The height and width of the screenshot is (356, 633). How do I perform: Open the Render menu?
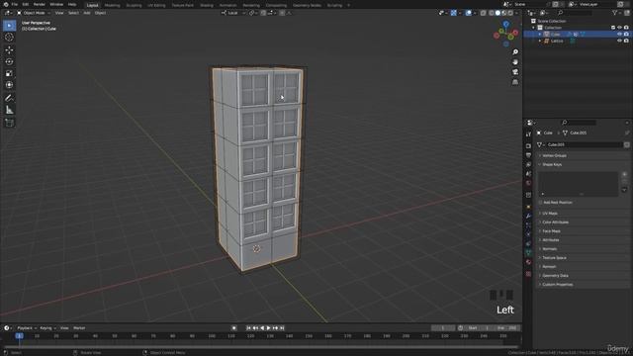(40, 4)
